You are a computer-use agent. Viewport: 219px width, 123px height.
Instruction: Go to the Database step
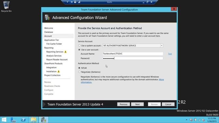pos(49,32)
